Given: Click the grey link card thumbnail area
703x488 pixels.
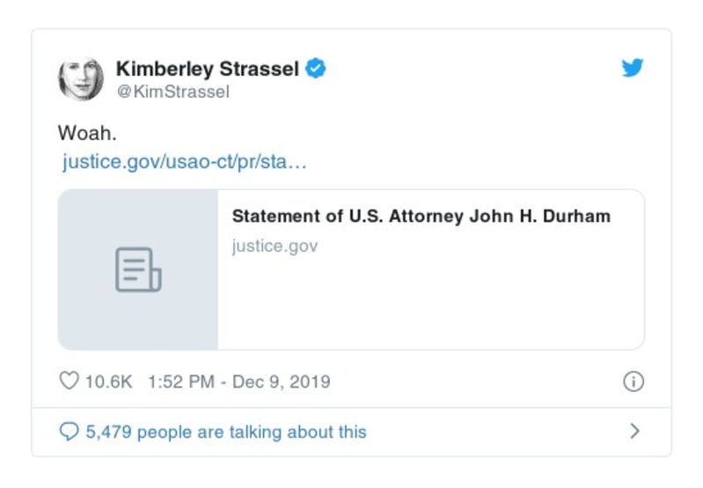Looking at the screenshot, I should pos(138,308).
